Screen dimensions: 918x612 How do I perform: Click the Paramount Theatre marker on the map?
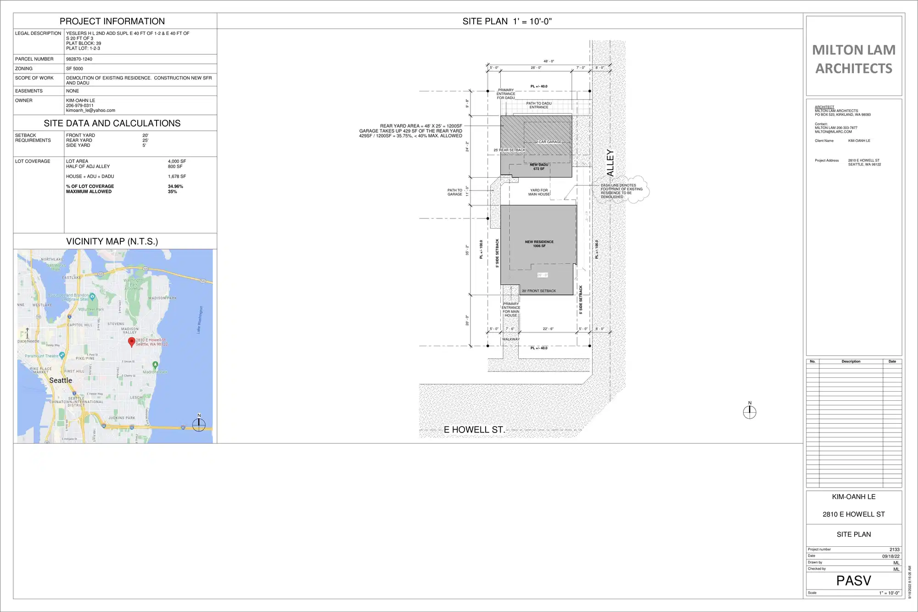coord(62,356)
